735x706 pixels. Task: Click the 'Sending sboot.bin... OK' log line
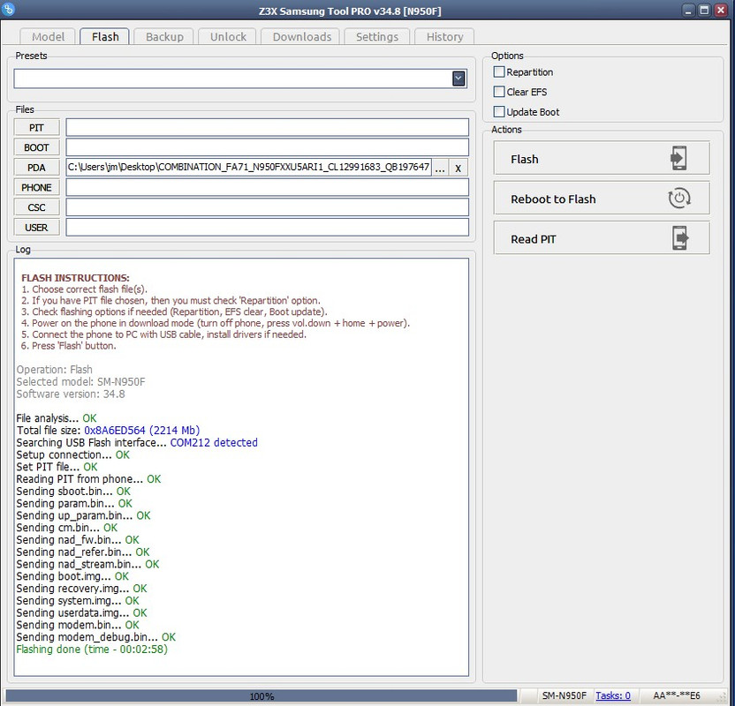coord(73,491)
